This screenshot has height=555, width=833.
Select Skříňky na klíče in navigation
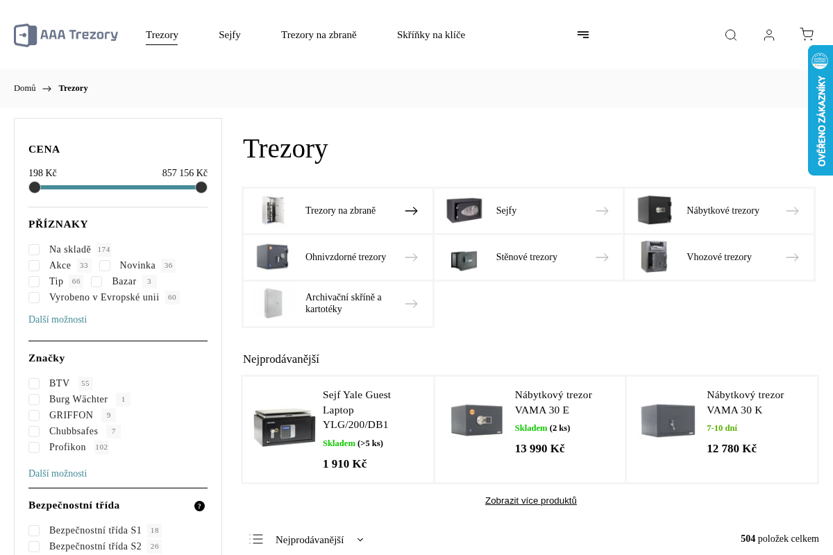click(x=431, y=35)
